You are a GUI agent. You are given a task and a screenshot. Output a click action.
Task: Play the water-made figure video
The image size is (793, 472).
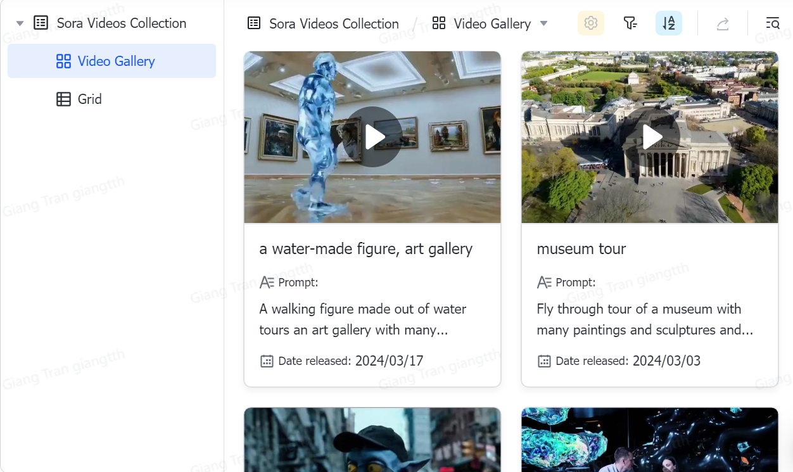click(x=372, y=136)
